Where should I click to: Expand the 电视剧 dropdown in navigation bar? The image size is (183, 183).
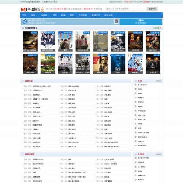(x=45, y=15)
